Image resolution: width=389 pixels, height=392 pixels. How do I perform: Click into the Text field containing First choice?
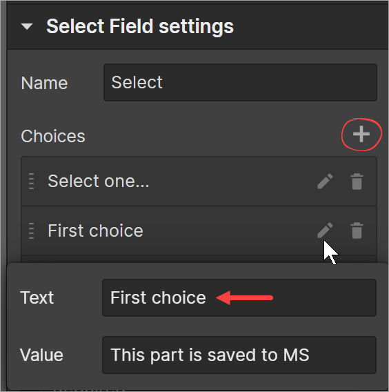click(239, 297)
